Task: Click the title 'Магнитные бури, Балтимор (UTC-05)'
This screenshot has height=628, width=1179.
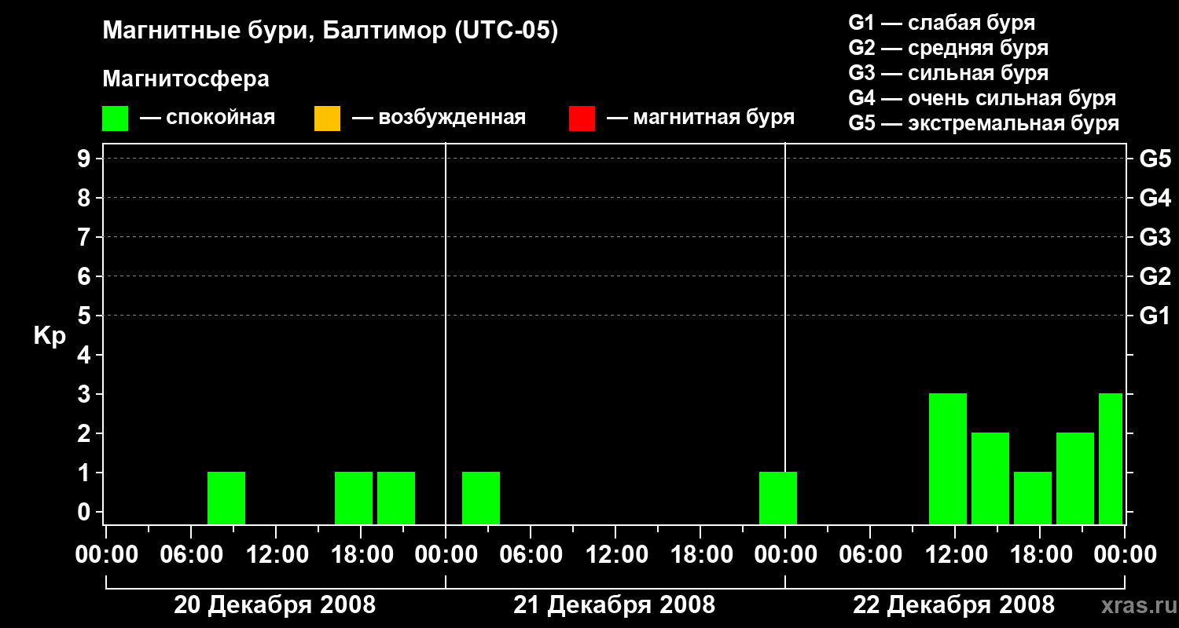Action: point(330,31)
